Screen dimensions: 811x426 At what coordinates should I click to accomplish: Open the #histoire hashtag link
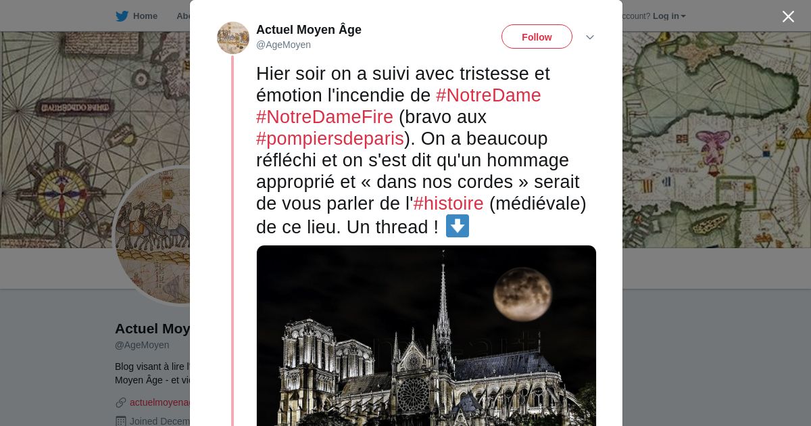(x=448, y=204)
